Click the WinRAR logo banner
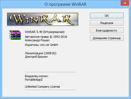Screen dimensions: 131x99 click(x=42, y=19)
